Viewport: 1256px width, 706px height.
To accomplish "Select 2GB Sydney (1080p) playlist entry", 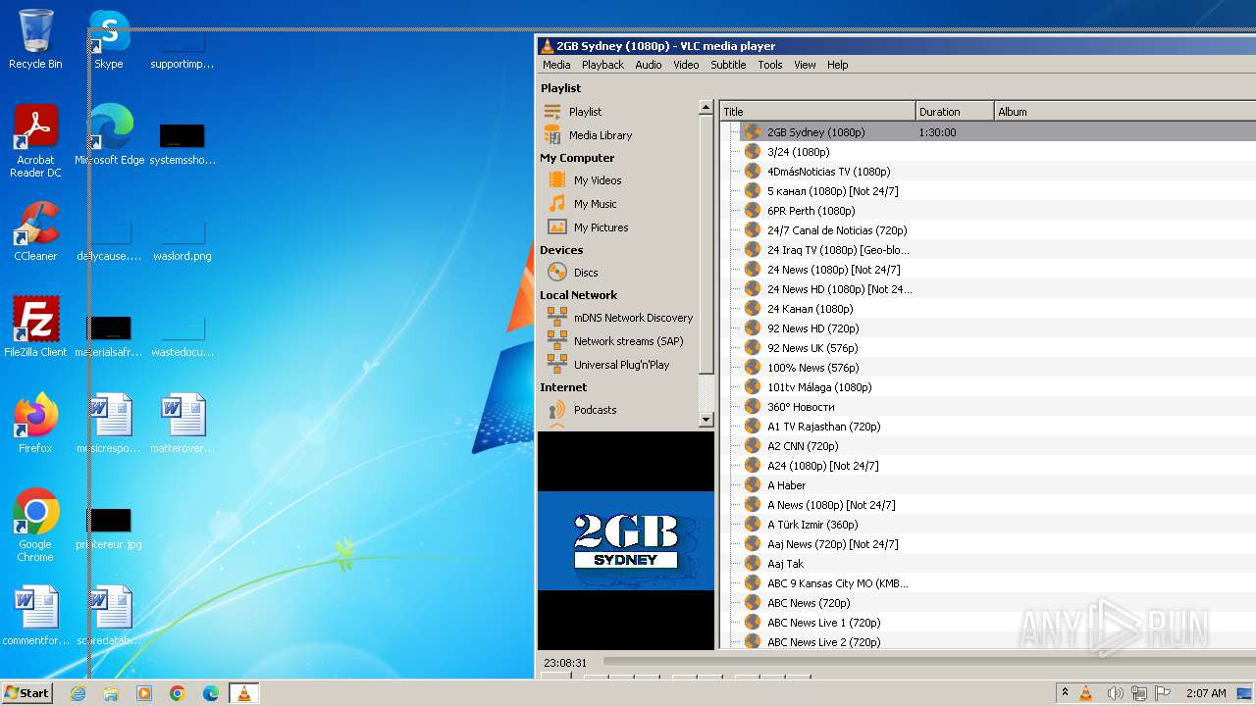I will tap(987, 131).
